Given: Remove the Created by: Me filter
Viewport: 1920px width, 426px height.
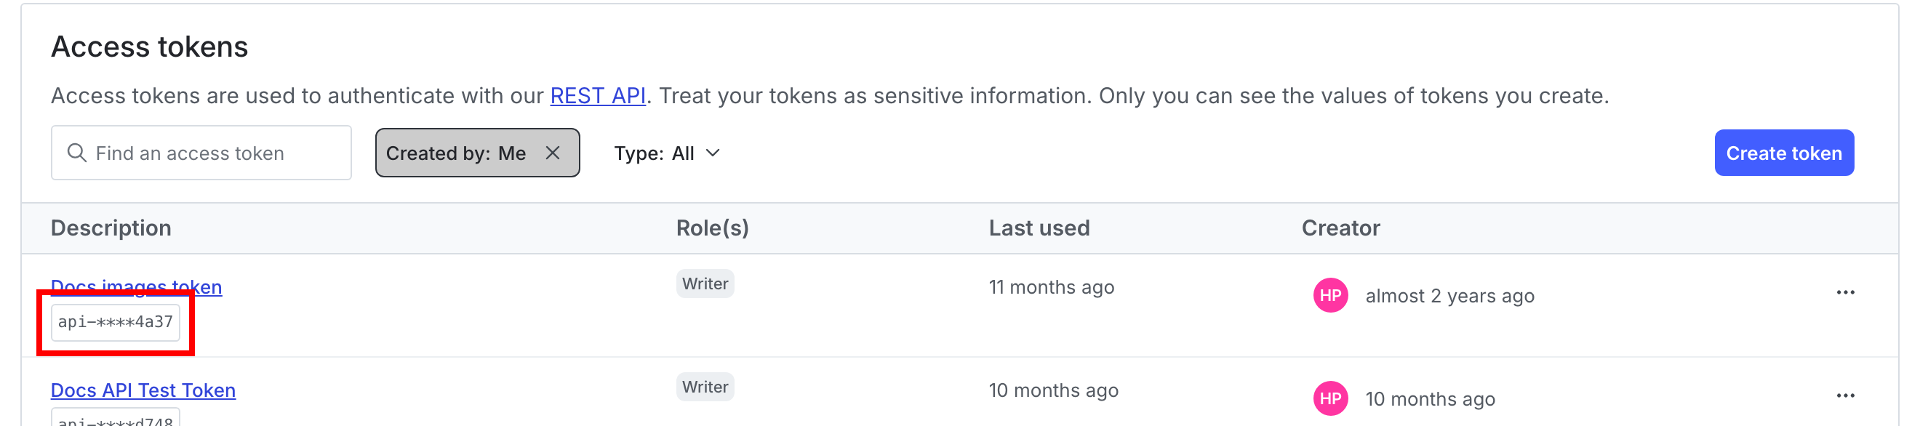Looking at the screenshot, I should (x=554, y=153).
